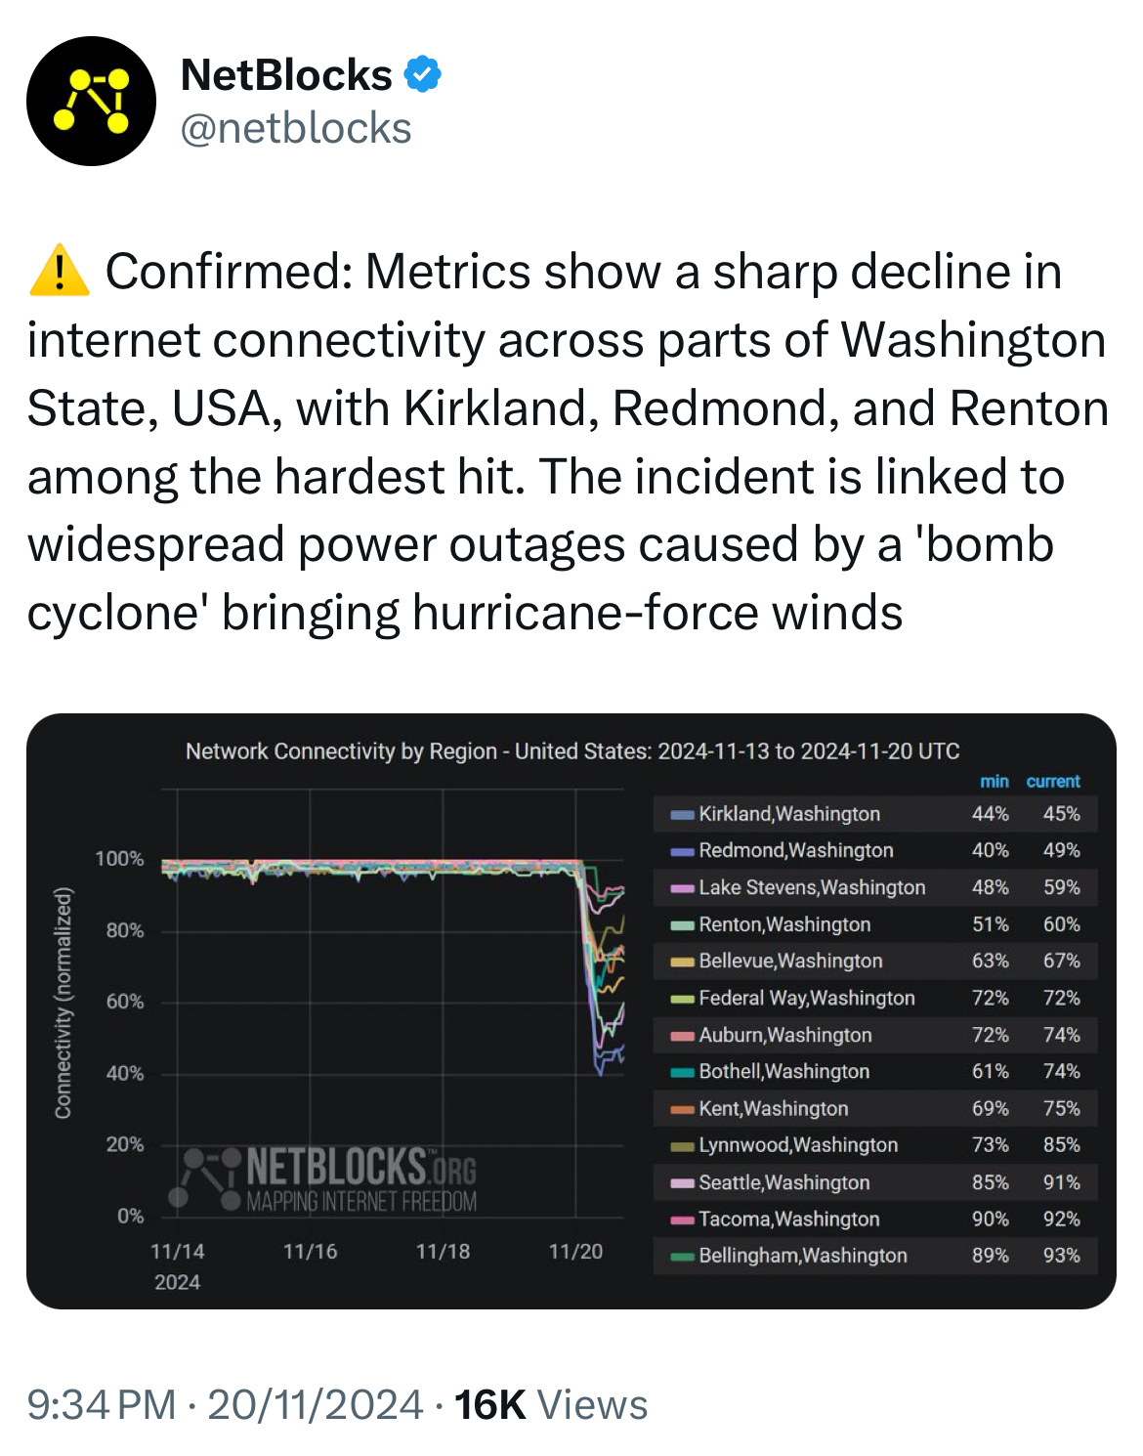Open the @netblocks handle link
1143x1456 pixels.
(x=296, y=128)
